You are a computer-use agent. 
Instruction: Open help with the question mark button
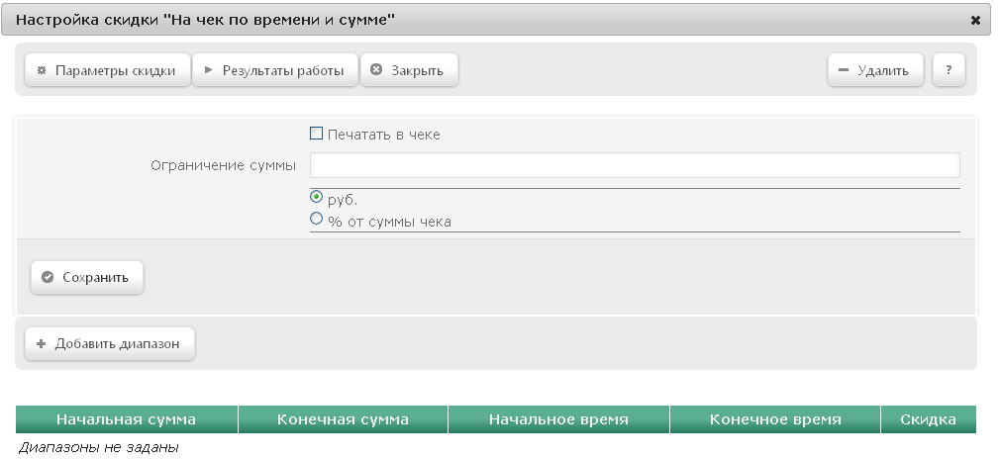click(949, 70)
